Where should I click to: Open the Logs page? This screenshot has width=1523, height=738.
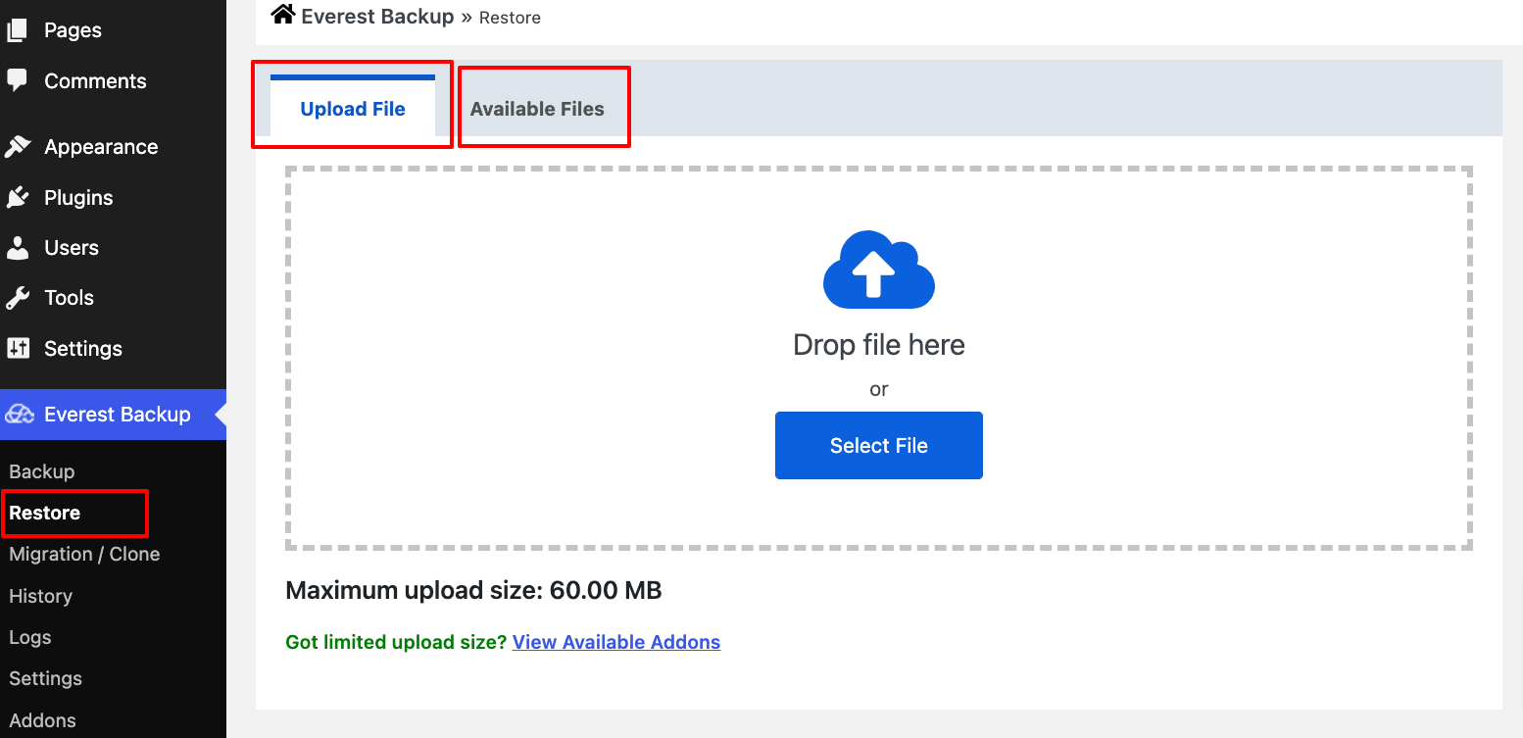[29, 637]
